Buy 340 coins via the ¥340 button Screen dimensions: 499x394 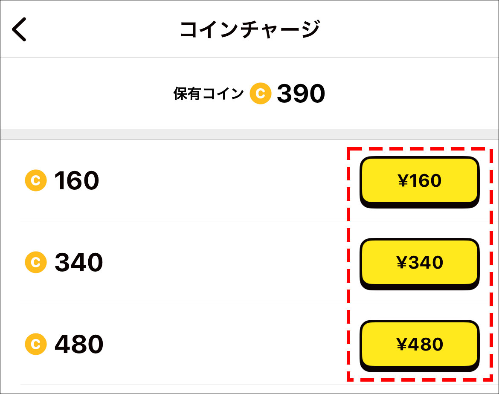click(x=420, y=263)
